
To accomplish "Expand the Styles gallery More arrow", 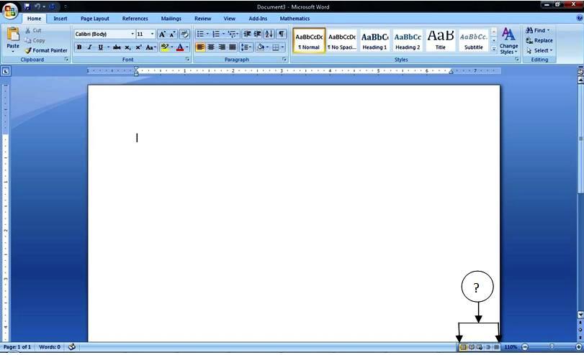I will tap(494, 50).
